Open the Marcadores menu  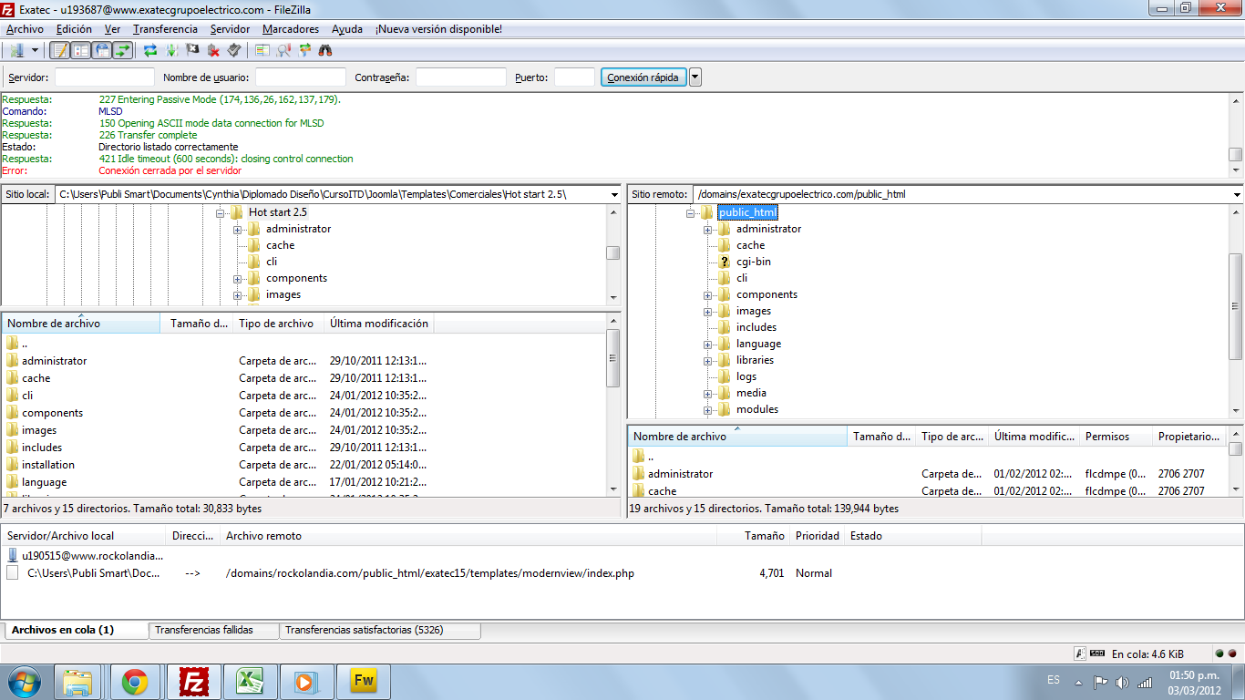pyautogui.click(x=291, y=29)
